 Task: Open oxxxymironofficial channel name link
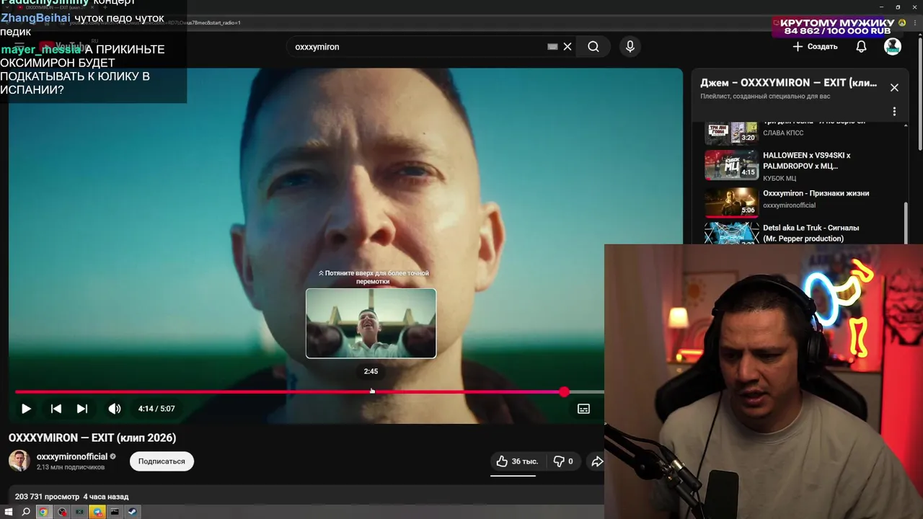click(x=72, y=456)
